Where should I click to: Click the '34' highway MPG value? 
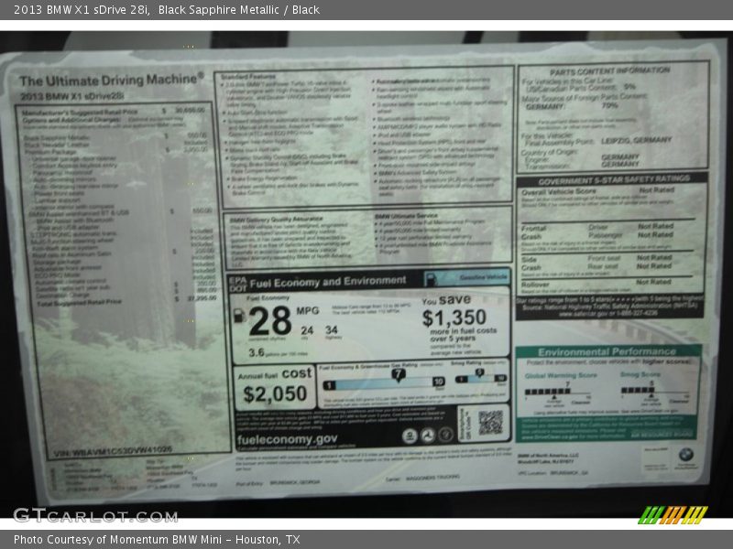pos(332,330)
